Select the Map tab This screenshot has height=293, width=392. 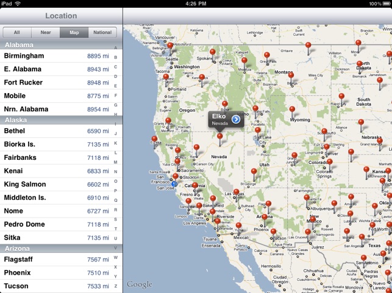coord(74,32)
